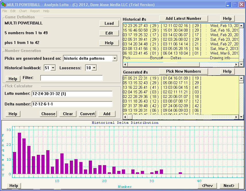Click Pick New Numbers button
The image size is (246, 191).
(183, 71)
